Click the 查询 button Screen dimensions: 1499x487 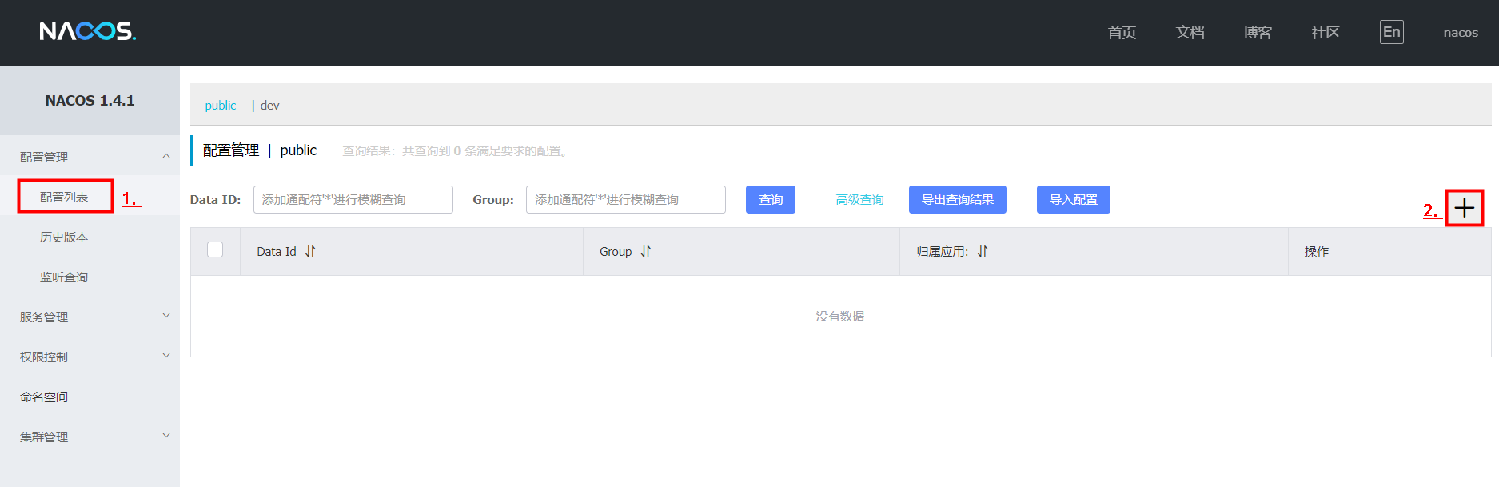click(x=770, y=200)
